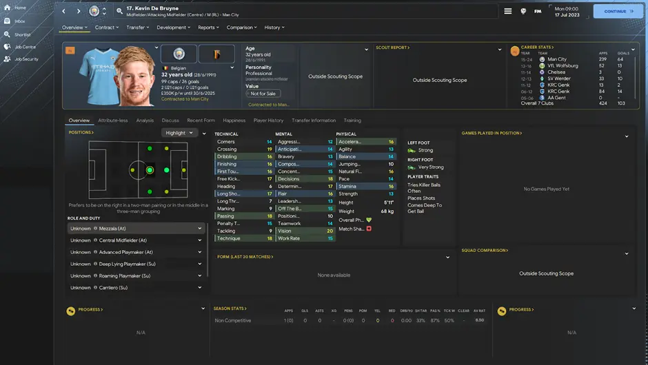The image size is (648, 365).
Task: Switch to Attribute-less tab
Action: click(x=113, y=121)
